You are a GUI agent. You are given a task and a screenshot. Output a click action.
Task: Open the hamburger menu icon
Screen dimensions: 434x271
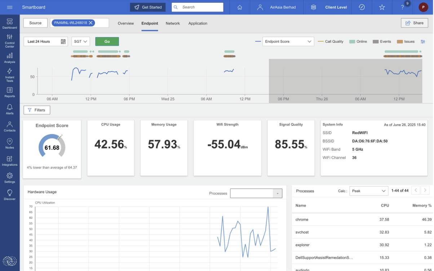point(10,7)
